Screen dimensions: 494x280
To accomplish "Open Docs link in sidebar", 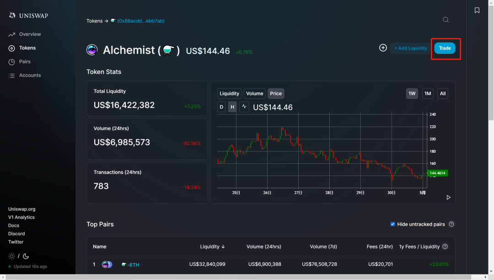I will 14,225.
